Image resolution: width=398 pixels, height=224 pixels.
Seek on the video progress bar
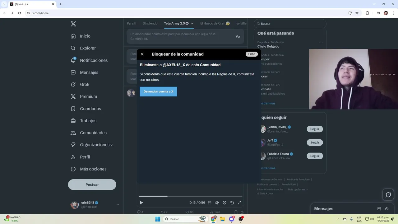pos(190,196)
